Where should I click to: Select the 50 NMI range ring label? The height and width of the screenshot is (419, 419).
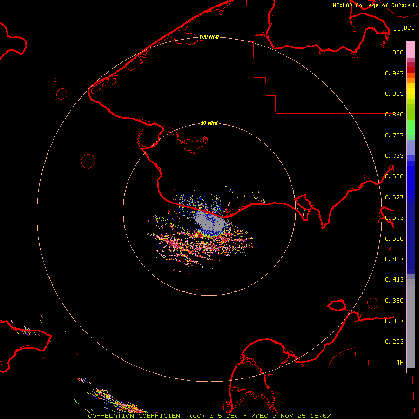pos(209,123)
